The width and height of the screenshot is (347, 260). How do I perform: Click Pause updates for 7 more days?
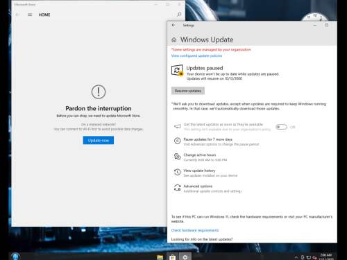(208, 139)
